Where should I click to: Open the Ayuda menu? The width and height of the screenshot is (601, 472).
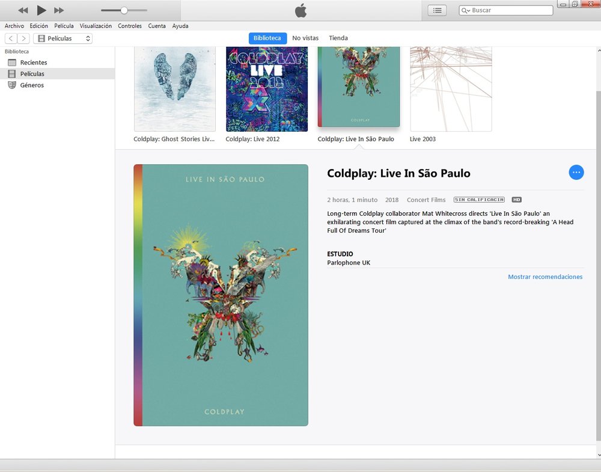click(x=180, y=26)
